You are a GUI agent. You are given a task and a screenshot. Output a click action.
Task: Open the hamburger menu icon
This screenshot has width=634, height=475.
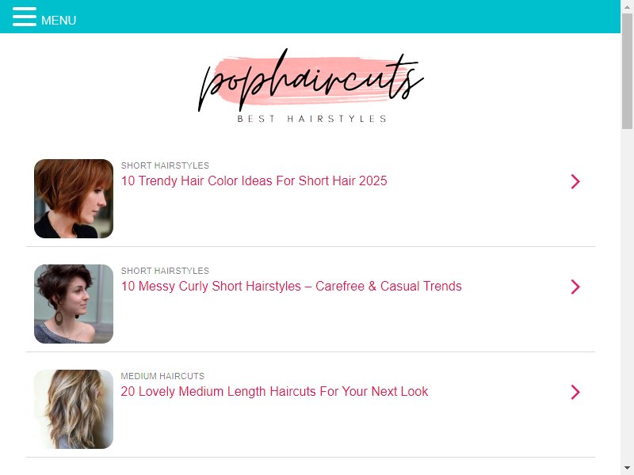(25, 17)
